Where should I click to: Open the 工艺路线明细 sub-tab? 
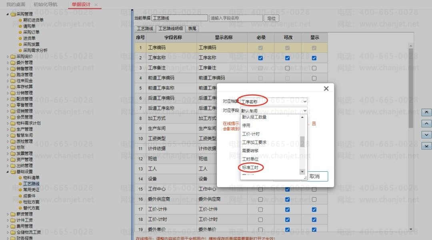(x=170, y=29)
